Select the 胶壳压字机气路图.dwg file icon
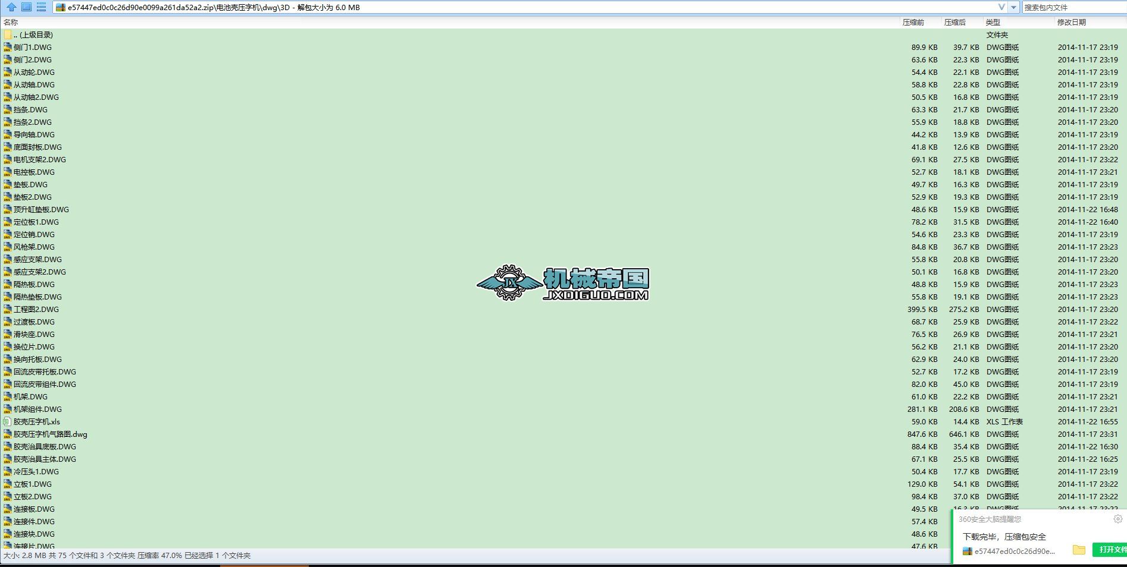Screen dimensions: 1127x567 7,434
